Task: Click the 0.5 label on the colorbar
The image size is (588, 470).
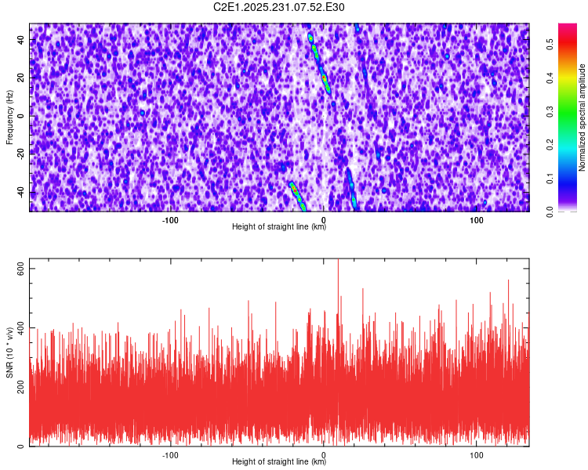Action: click(x=550, y=44)
